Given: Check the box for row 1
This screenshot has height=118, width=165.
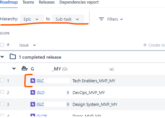Looking at the screenshot, I should coord(2,80).
